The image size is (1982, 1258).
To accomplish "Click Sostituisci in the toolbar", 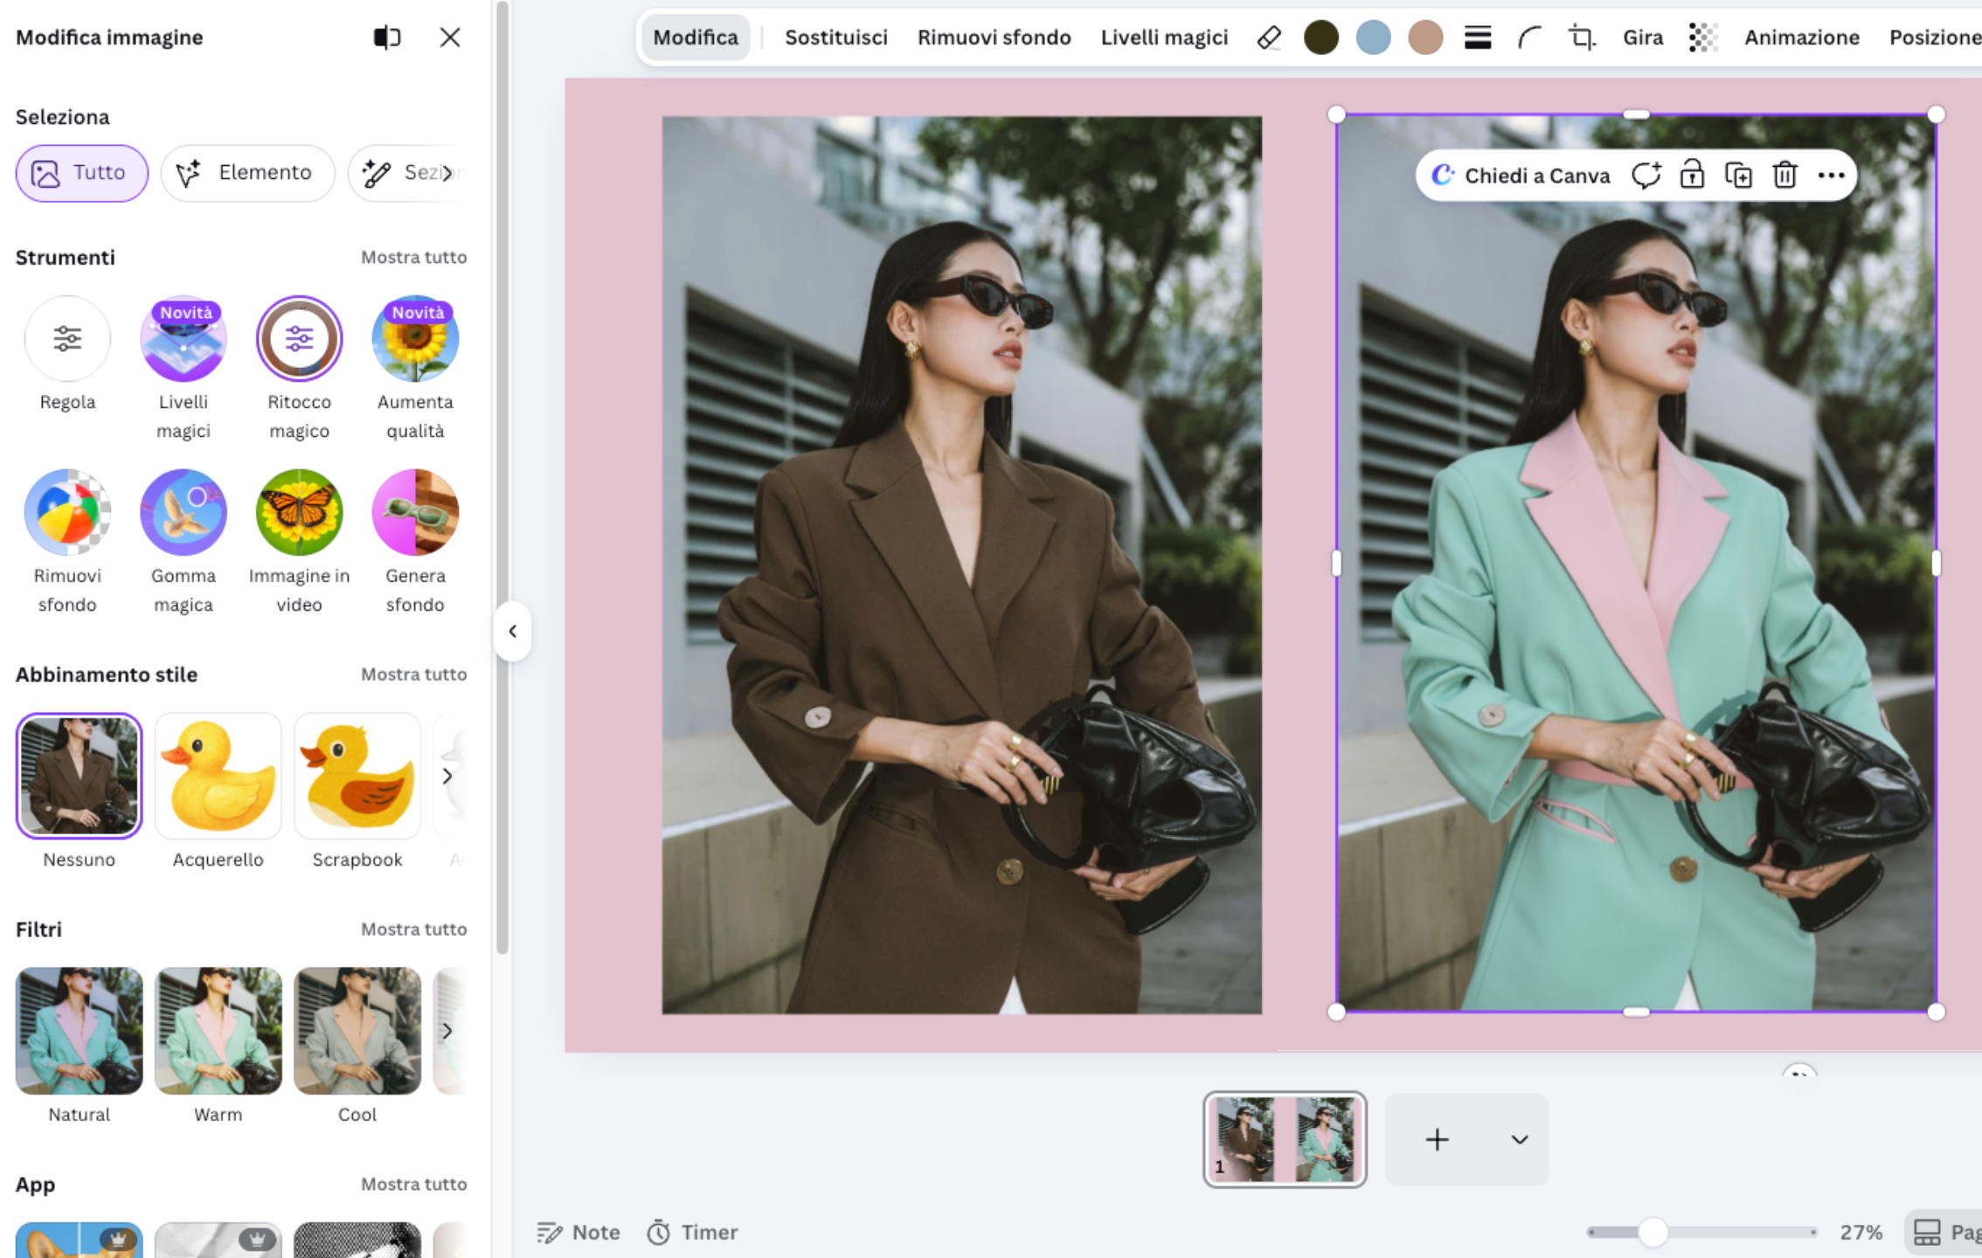I will coord(836,38).
